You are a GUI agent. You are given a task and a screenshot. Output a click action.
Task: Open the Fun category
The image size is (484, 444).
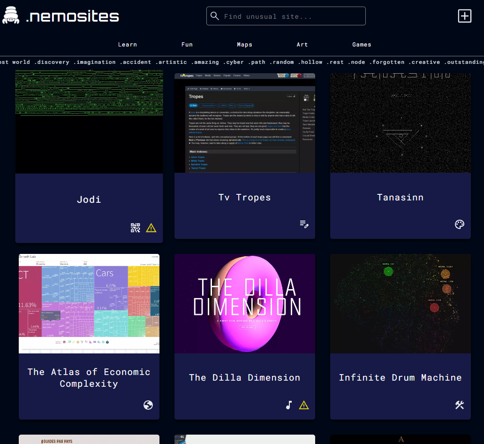187,45
